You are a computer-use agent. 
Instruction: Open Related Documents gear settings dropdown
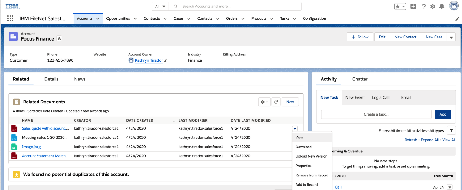[x=264, y=102]
